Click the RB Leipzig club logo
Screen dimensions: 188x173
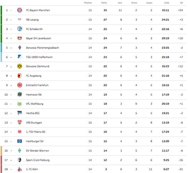[20, 19]
